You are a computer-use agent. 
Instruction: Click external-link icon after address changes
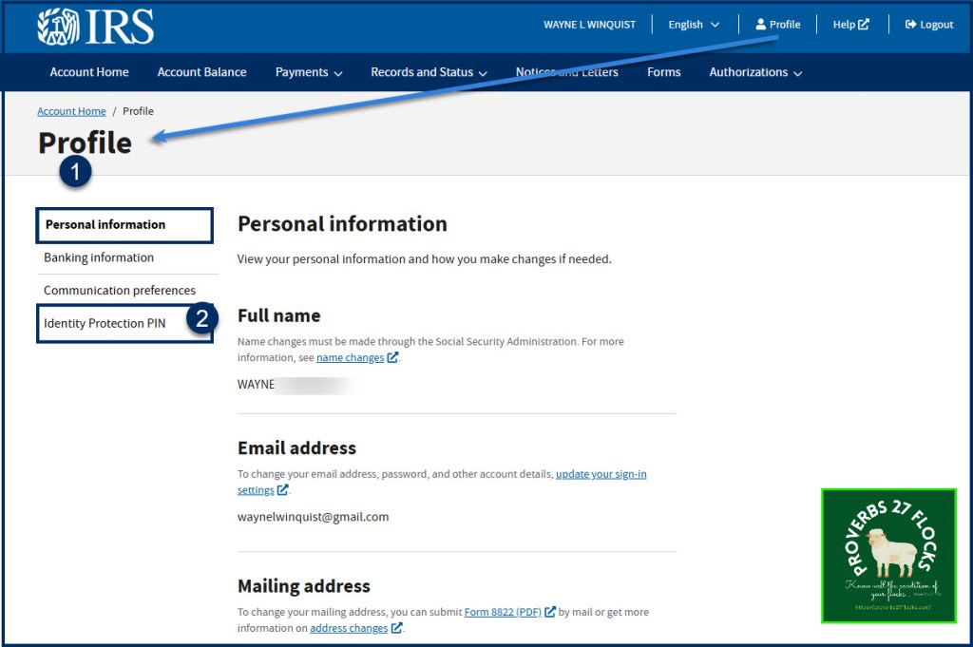click(396, 628)
